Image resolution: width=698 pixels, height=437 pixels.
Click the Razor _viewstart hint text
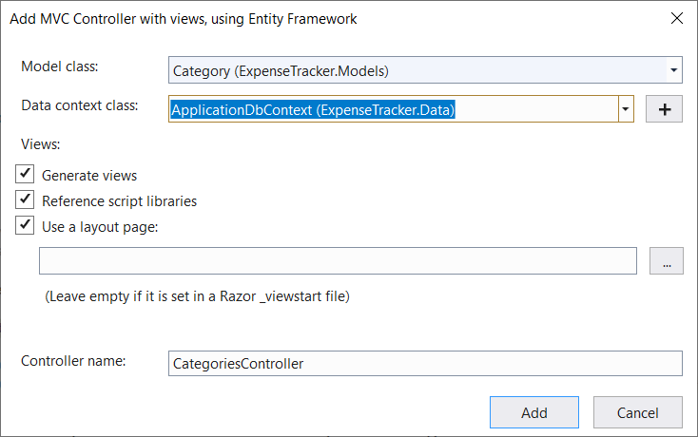pos(198,296)
